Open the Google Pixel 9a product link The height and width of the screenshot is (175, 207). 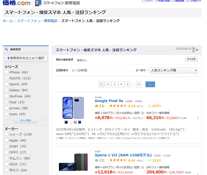109,101
